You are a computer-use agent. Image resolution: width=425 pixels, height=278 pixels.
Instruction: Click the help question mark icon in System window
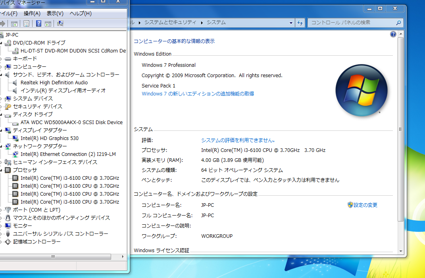[393, 34]
